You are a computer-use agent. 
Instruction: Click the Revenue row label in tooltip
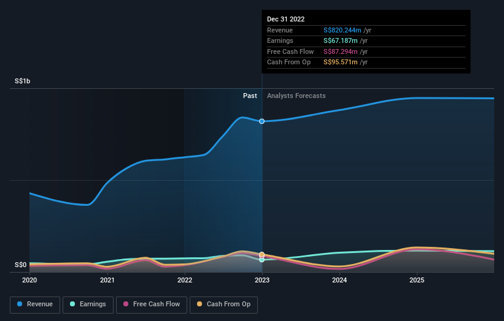click(280, 30)
